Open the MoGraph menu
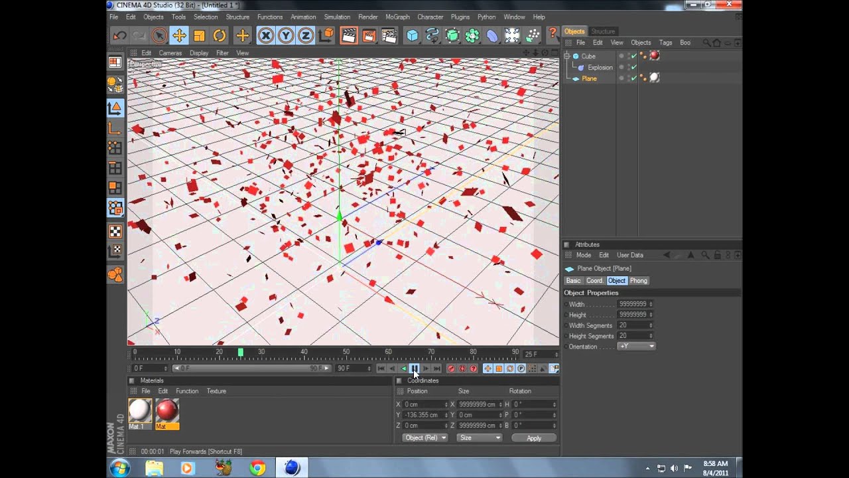This screenshot has width=849, height=478. 397,17
